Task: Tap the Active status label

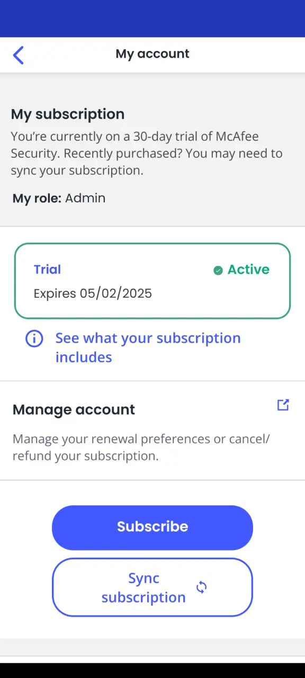Action: 248,270
